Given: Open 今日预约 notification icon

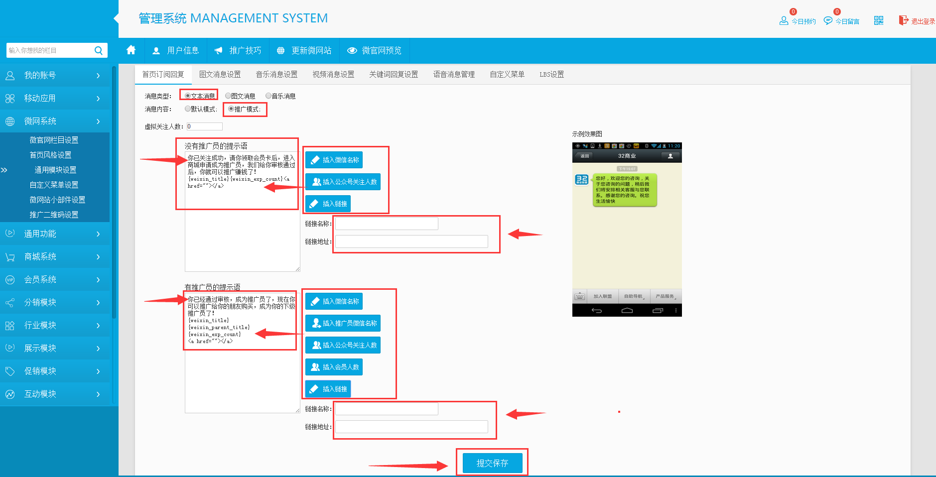Looking at the screenshot, I should [x=784, y=20].
